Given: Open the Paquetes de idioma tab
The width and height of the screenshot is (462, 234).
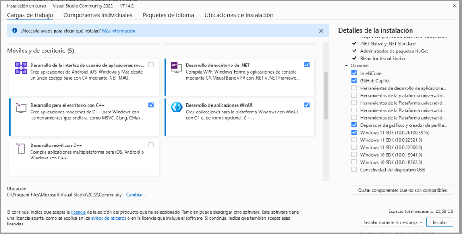Looking at the screenshot, I should click(168, 15).
